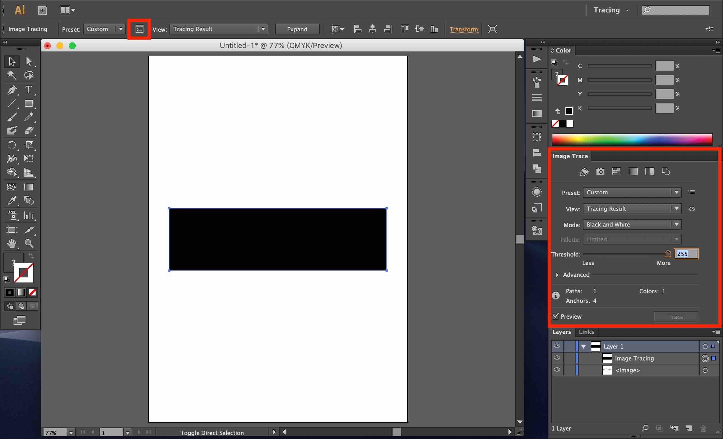Choose the Zoom tool in toolbox
Viewport: 723px width, 439px height.
coord(29,244)
